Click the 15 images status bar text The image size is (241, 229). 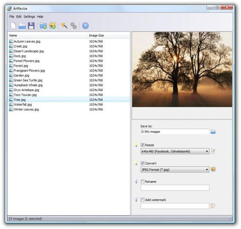point(25,219)
